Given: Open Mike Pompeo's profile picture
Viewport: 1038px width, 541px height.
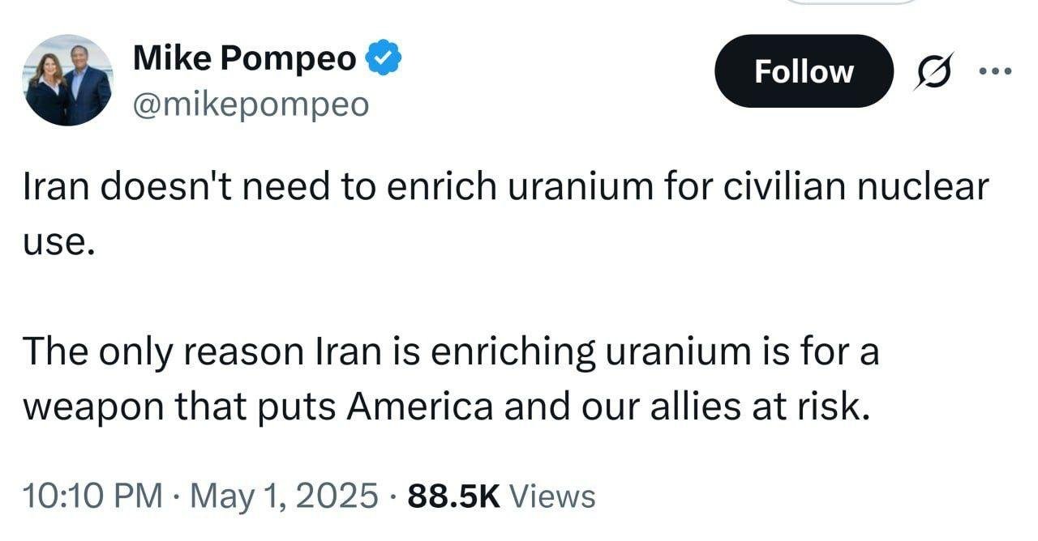Looking at the screenshot, I should [67, 80].
